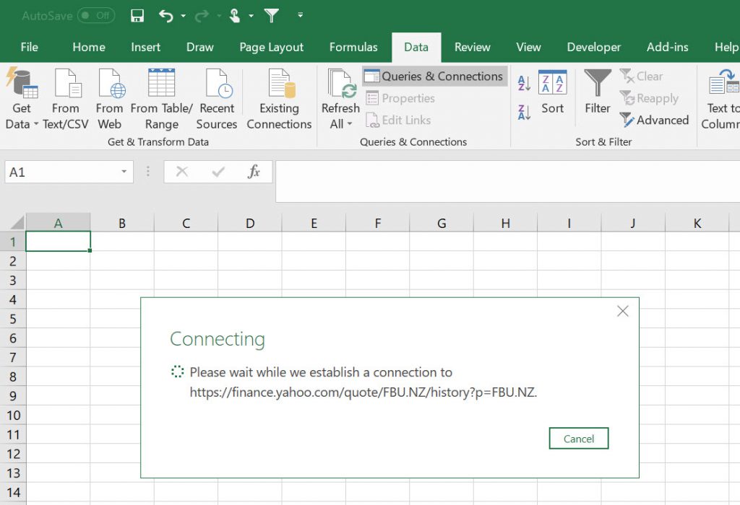The width and height of the screenshot is (740, 505).
Task: Open the Name Box dropdown arrow
Action: click(x=124, y=172)
